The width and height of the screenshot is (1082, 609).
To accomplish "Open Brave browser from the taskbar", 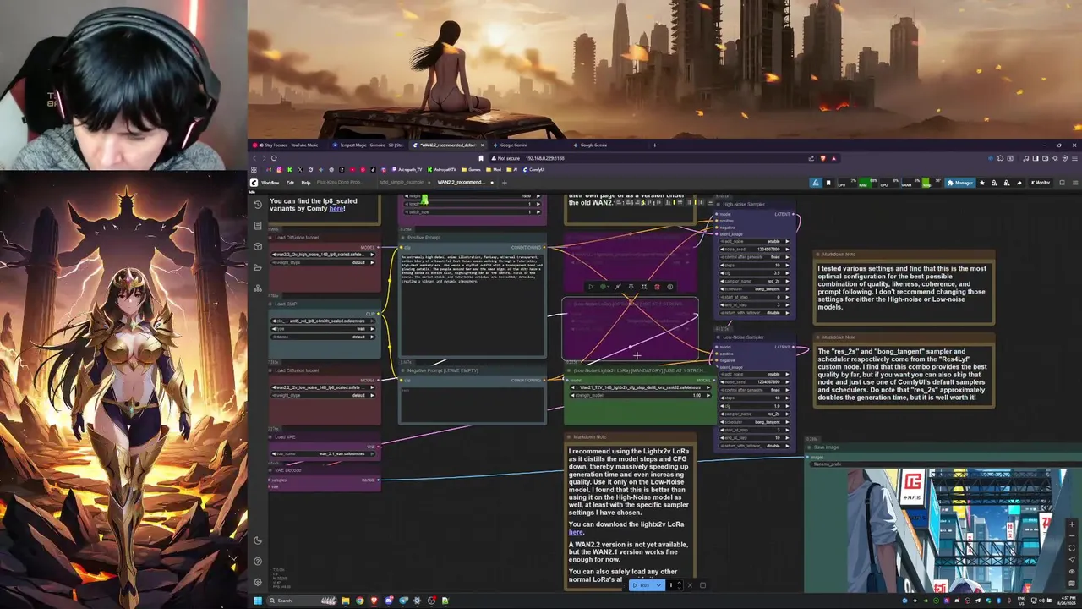I will [374, 601].
